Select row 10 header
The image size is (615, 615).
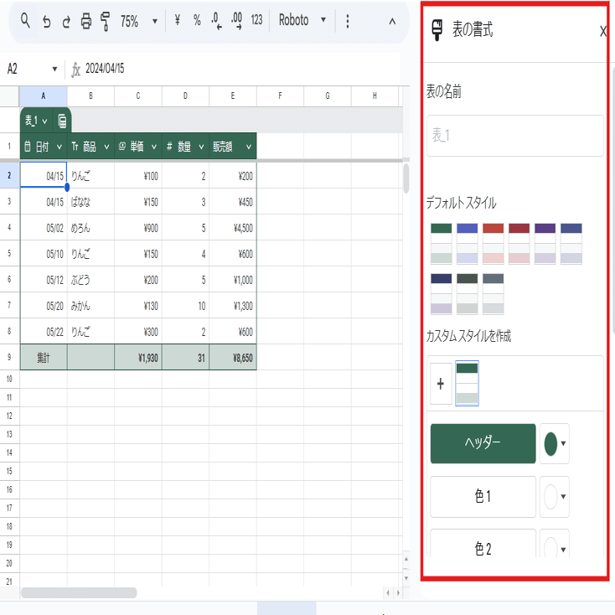click(x=9, y=380)
